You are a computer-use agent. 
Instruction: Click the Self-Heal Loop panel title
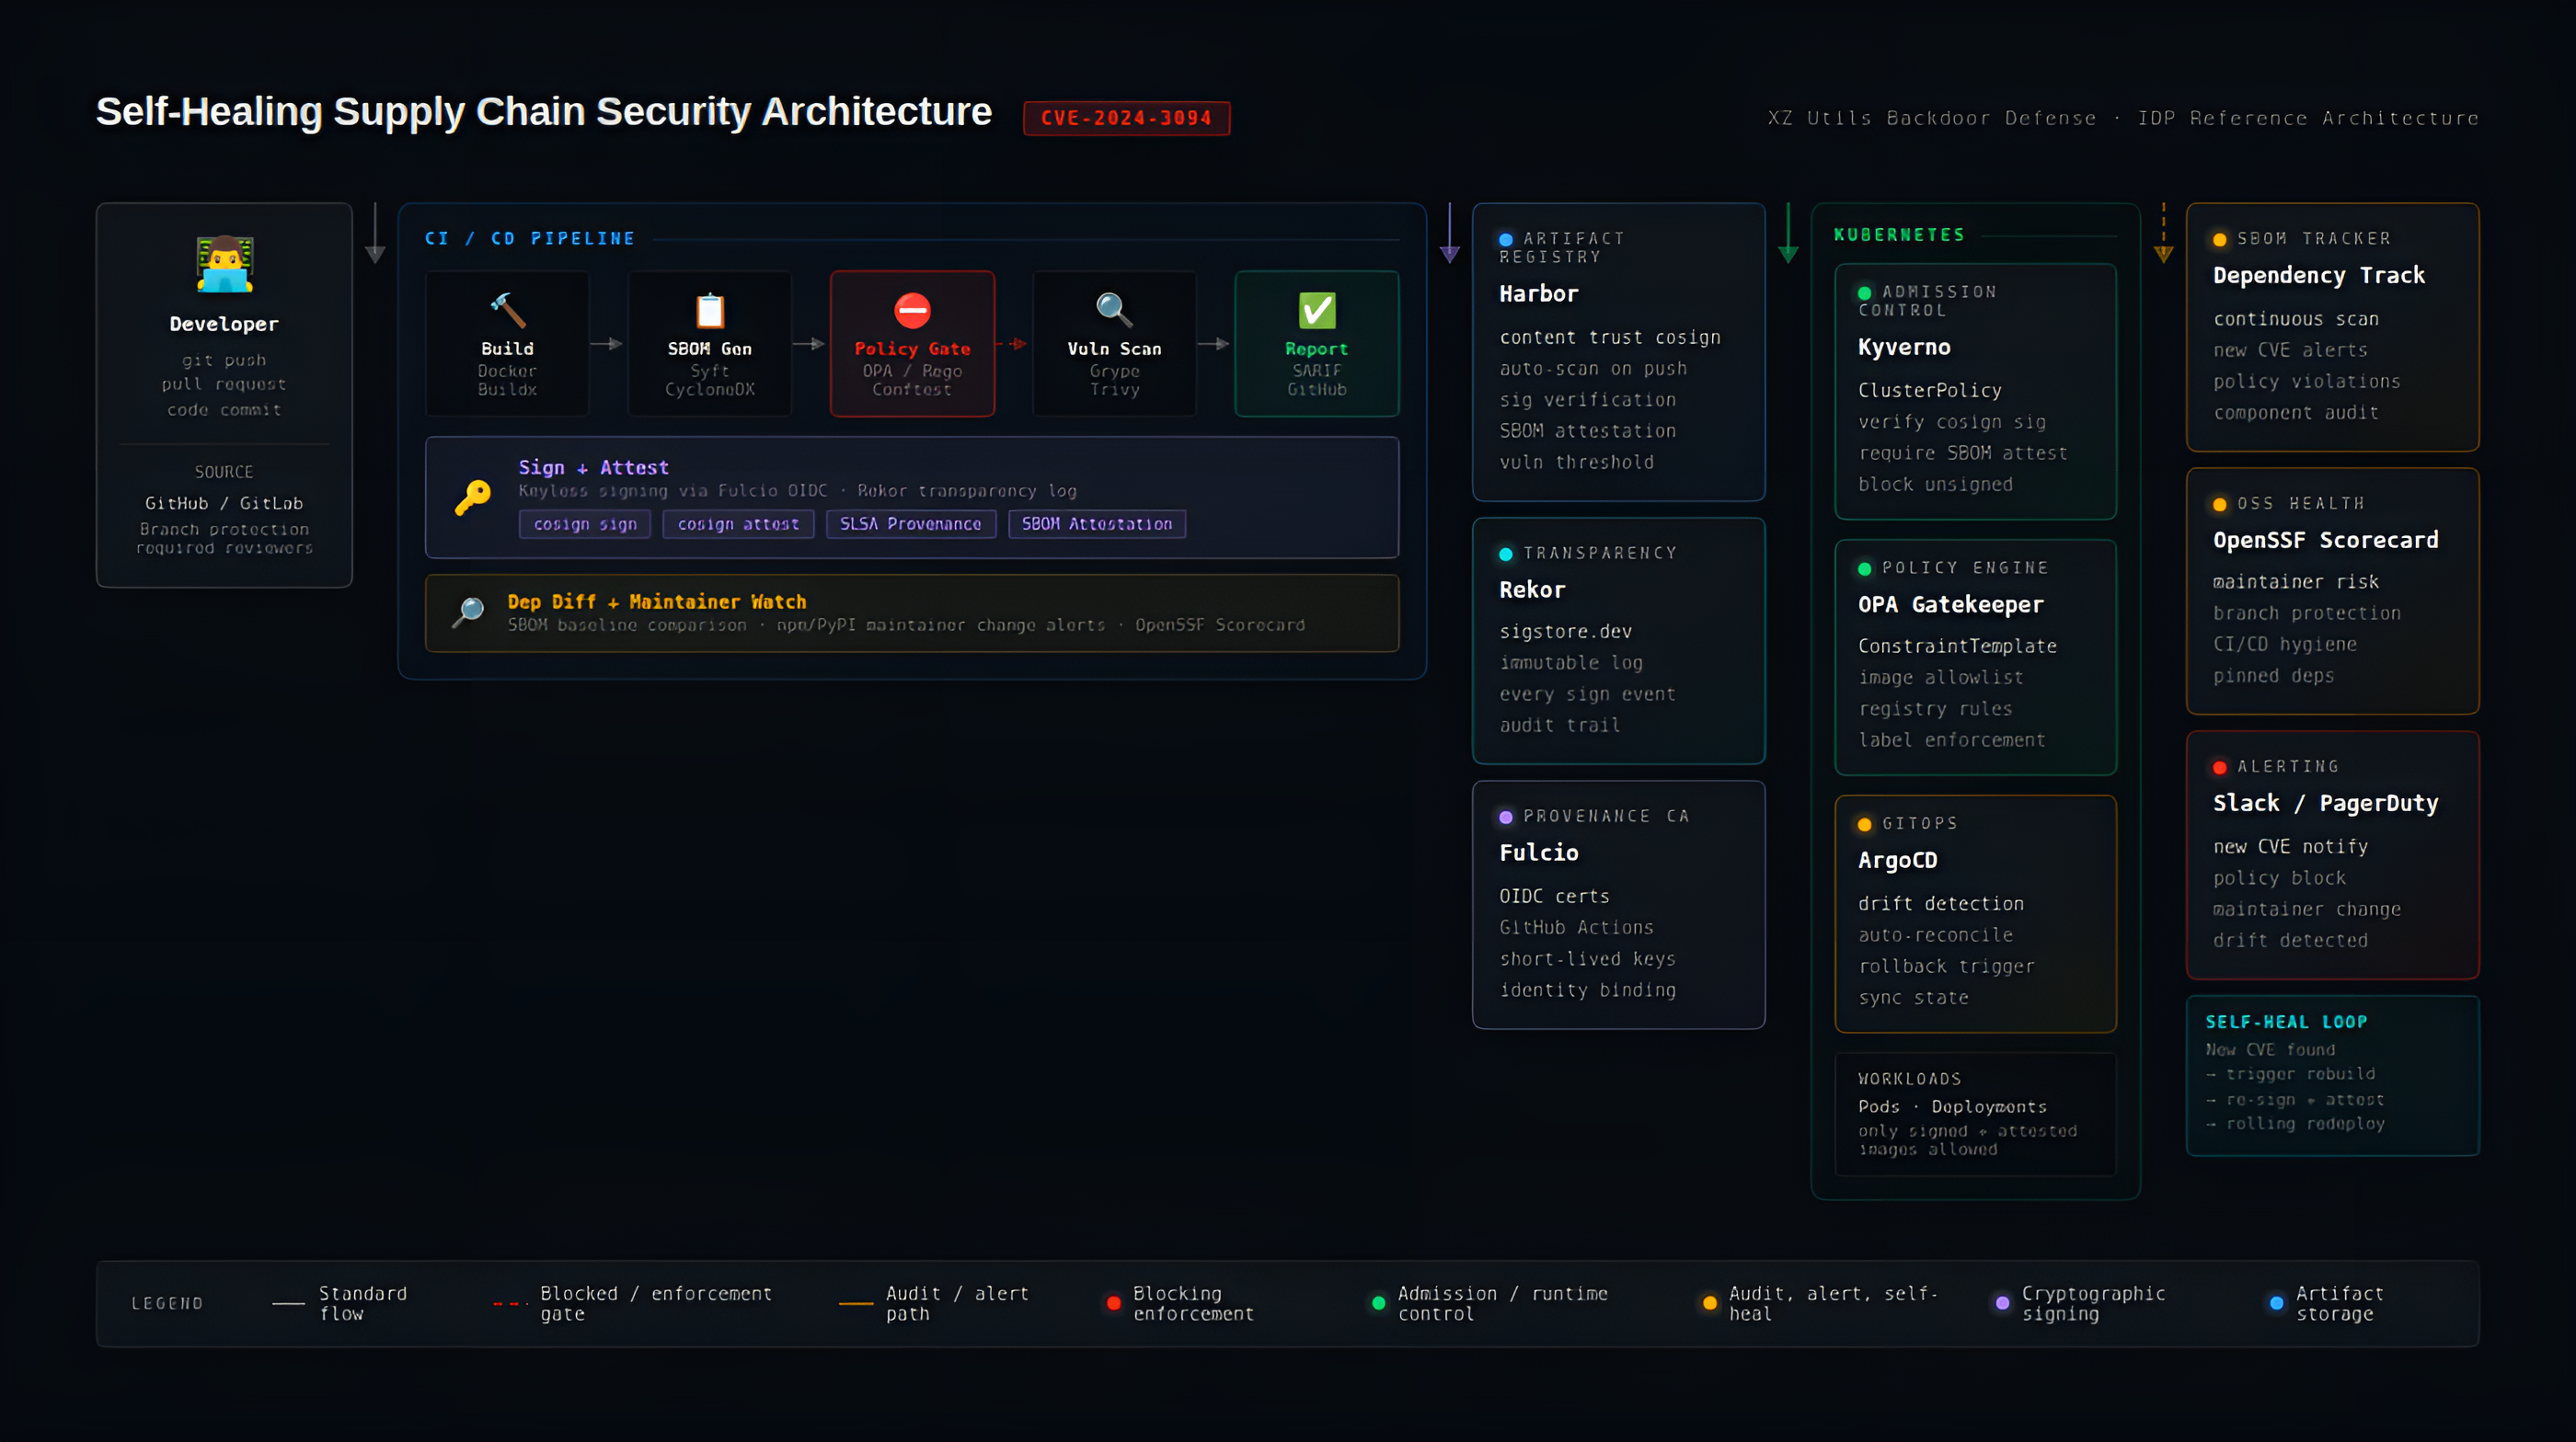tap(2286, 1023)
